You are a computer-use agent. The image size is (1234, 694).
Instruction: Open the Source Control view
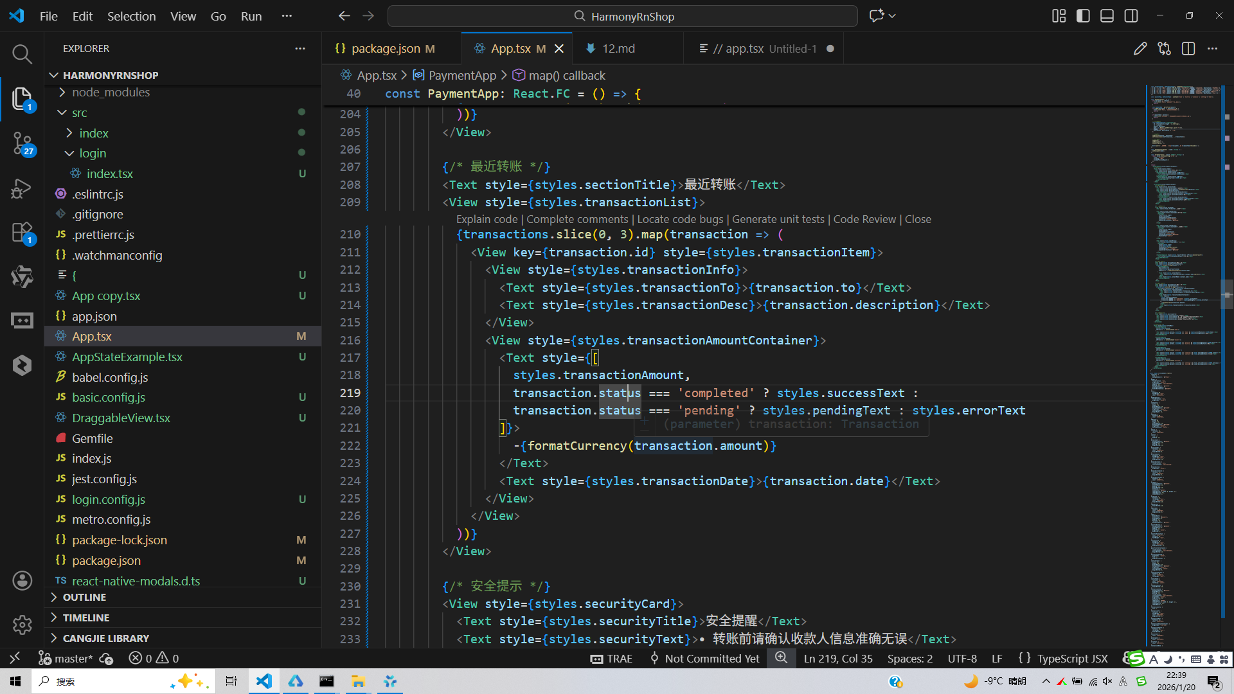[22, 143]
